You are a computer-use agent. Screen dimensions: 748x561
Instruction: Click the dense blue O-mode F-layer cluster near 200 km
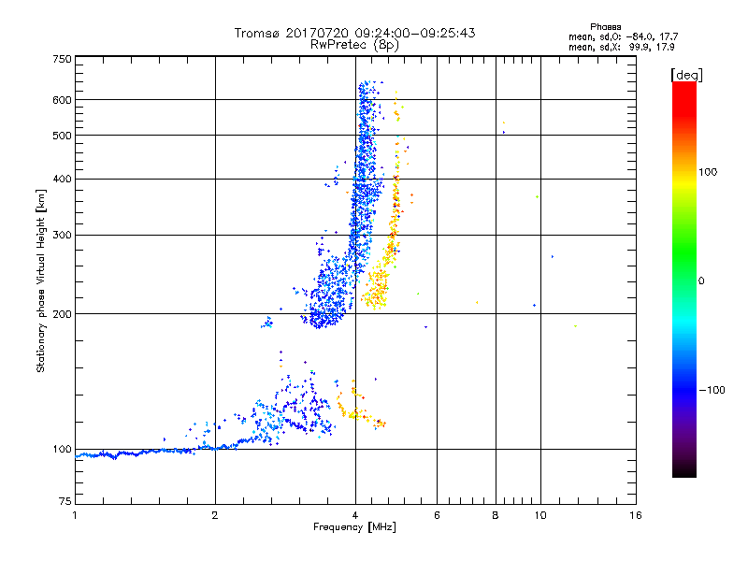click(329, 295)
